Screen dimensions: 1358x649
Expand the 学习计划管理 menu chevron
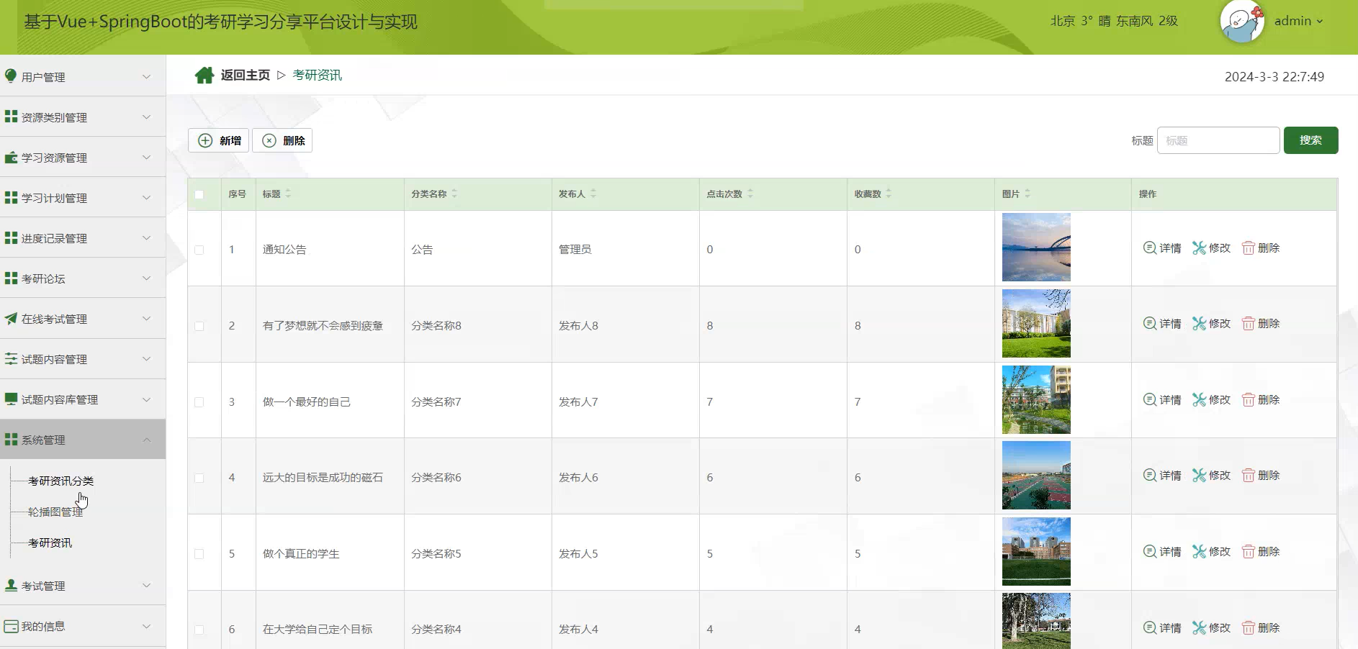(x=146, y=197)
